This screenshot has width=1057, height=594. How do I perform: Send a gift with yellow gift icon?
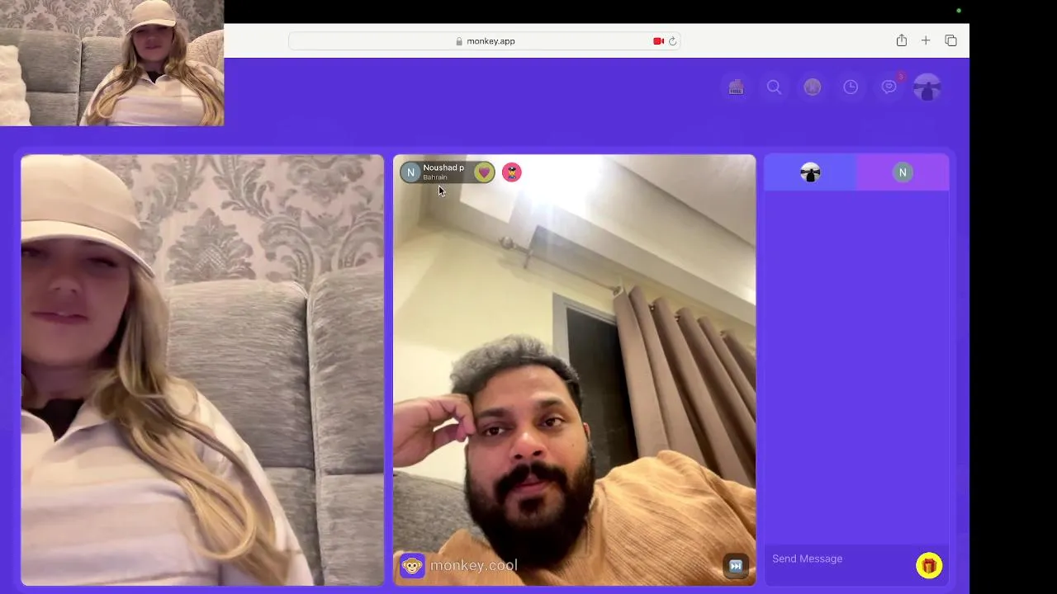coord(929,565)
